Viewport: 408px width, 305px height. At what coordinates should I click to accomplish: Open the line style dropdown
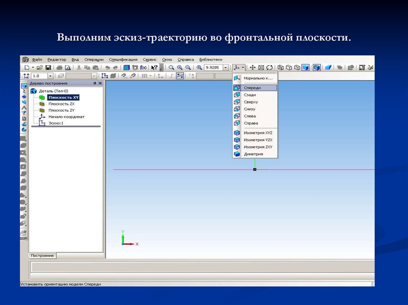tap(95, 75)
